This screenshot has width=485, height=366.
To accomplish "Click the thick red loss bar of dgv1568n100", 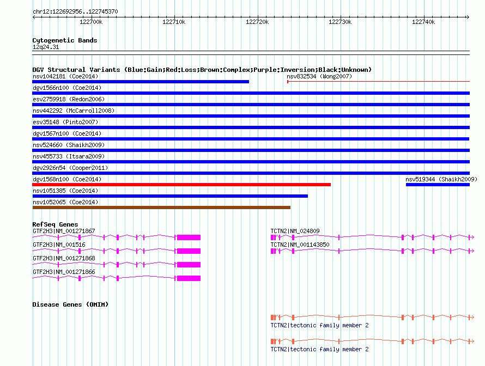I will (x=181, y=185).
